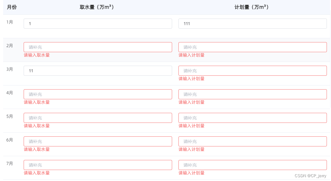Click the 7月 取水量 请补充 field

point(98,165)
